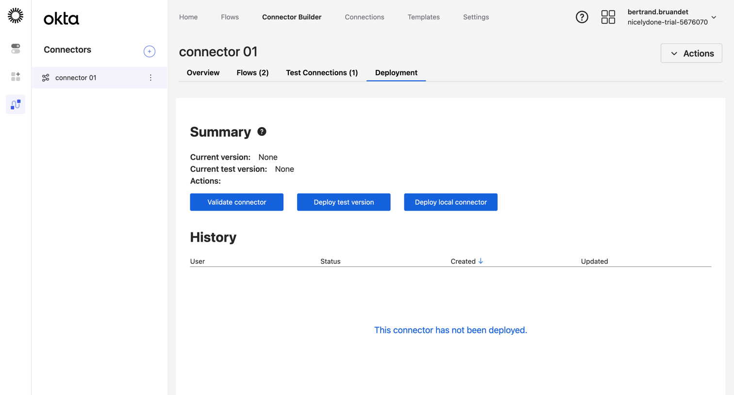The width and height of the screenshot is (734, 395).
Task: Click the Status column header
Action: point(331,261)
